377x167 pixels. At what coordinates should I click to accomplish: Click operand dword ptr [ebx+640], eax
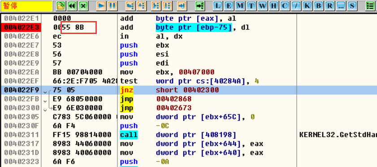coord(210,153)
